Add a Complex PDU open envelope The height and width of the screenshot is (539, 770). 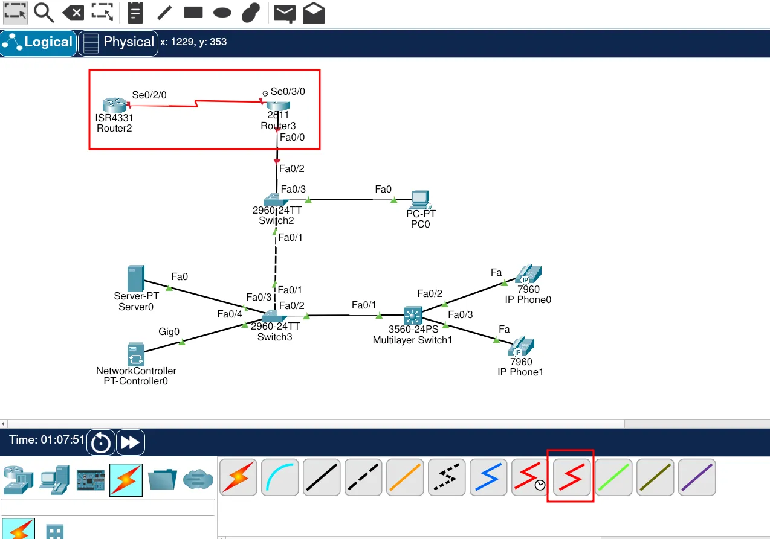point(314,12)
